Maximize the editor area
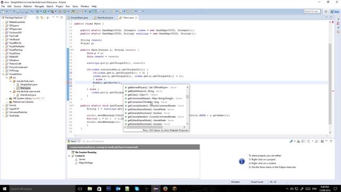The image size is (341, 192). point(331,18)
